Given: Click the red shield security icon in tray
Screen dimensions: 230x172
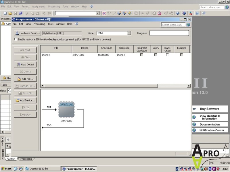Looking at the screenshot, I should 218,169.
